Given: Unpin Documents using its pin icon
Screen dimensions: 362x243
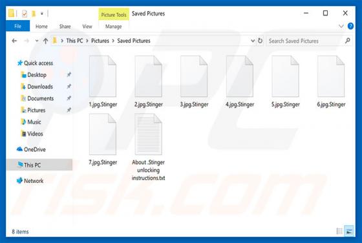Looking at the screenshot, I should [x=69, y=98].
